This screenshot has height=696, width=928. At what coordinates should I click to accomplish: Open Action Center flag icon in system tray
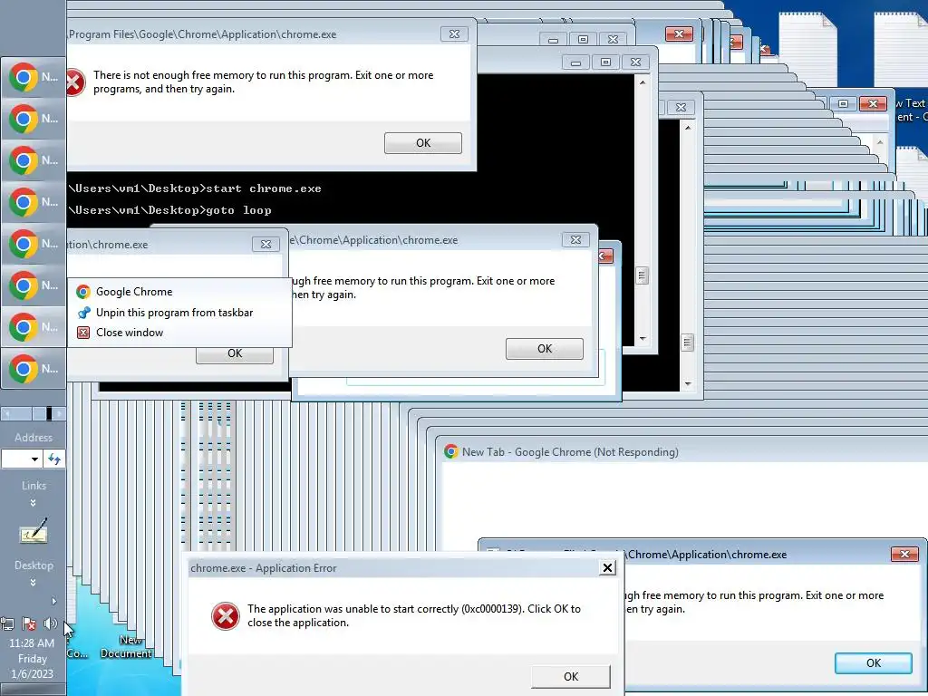(28, 623)
